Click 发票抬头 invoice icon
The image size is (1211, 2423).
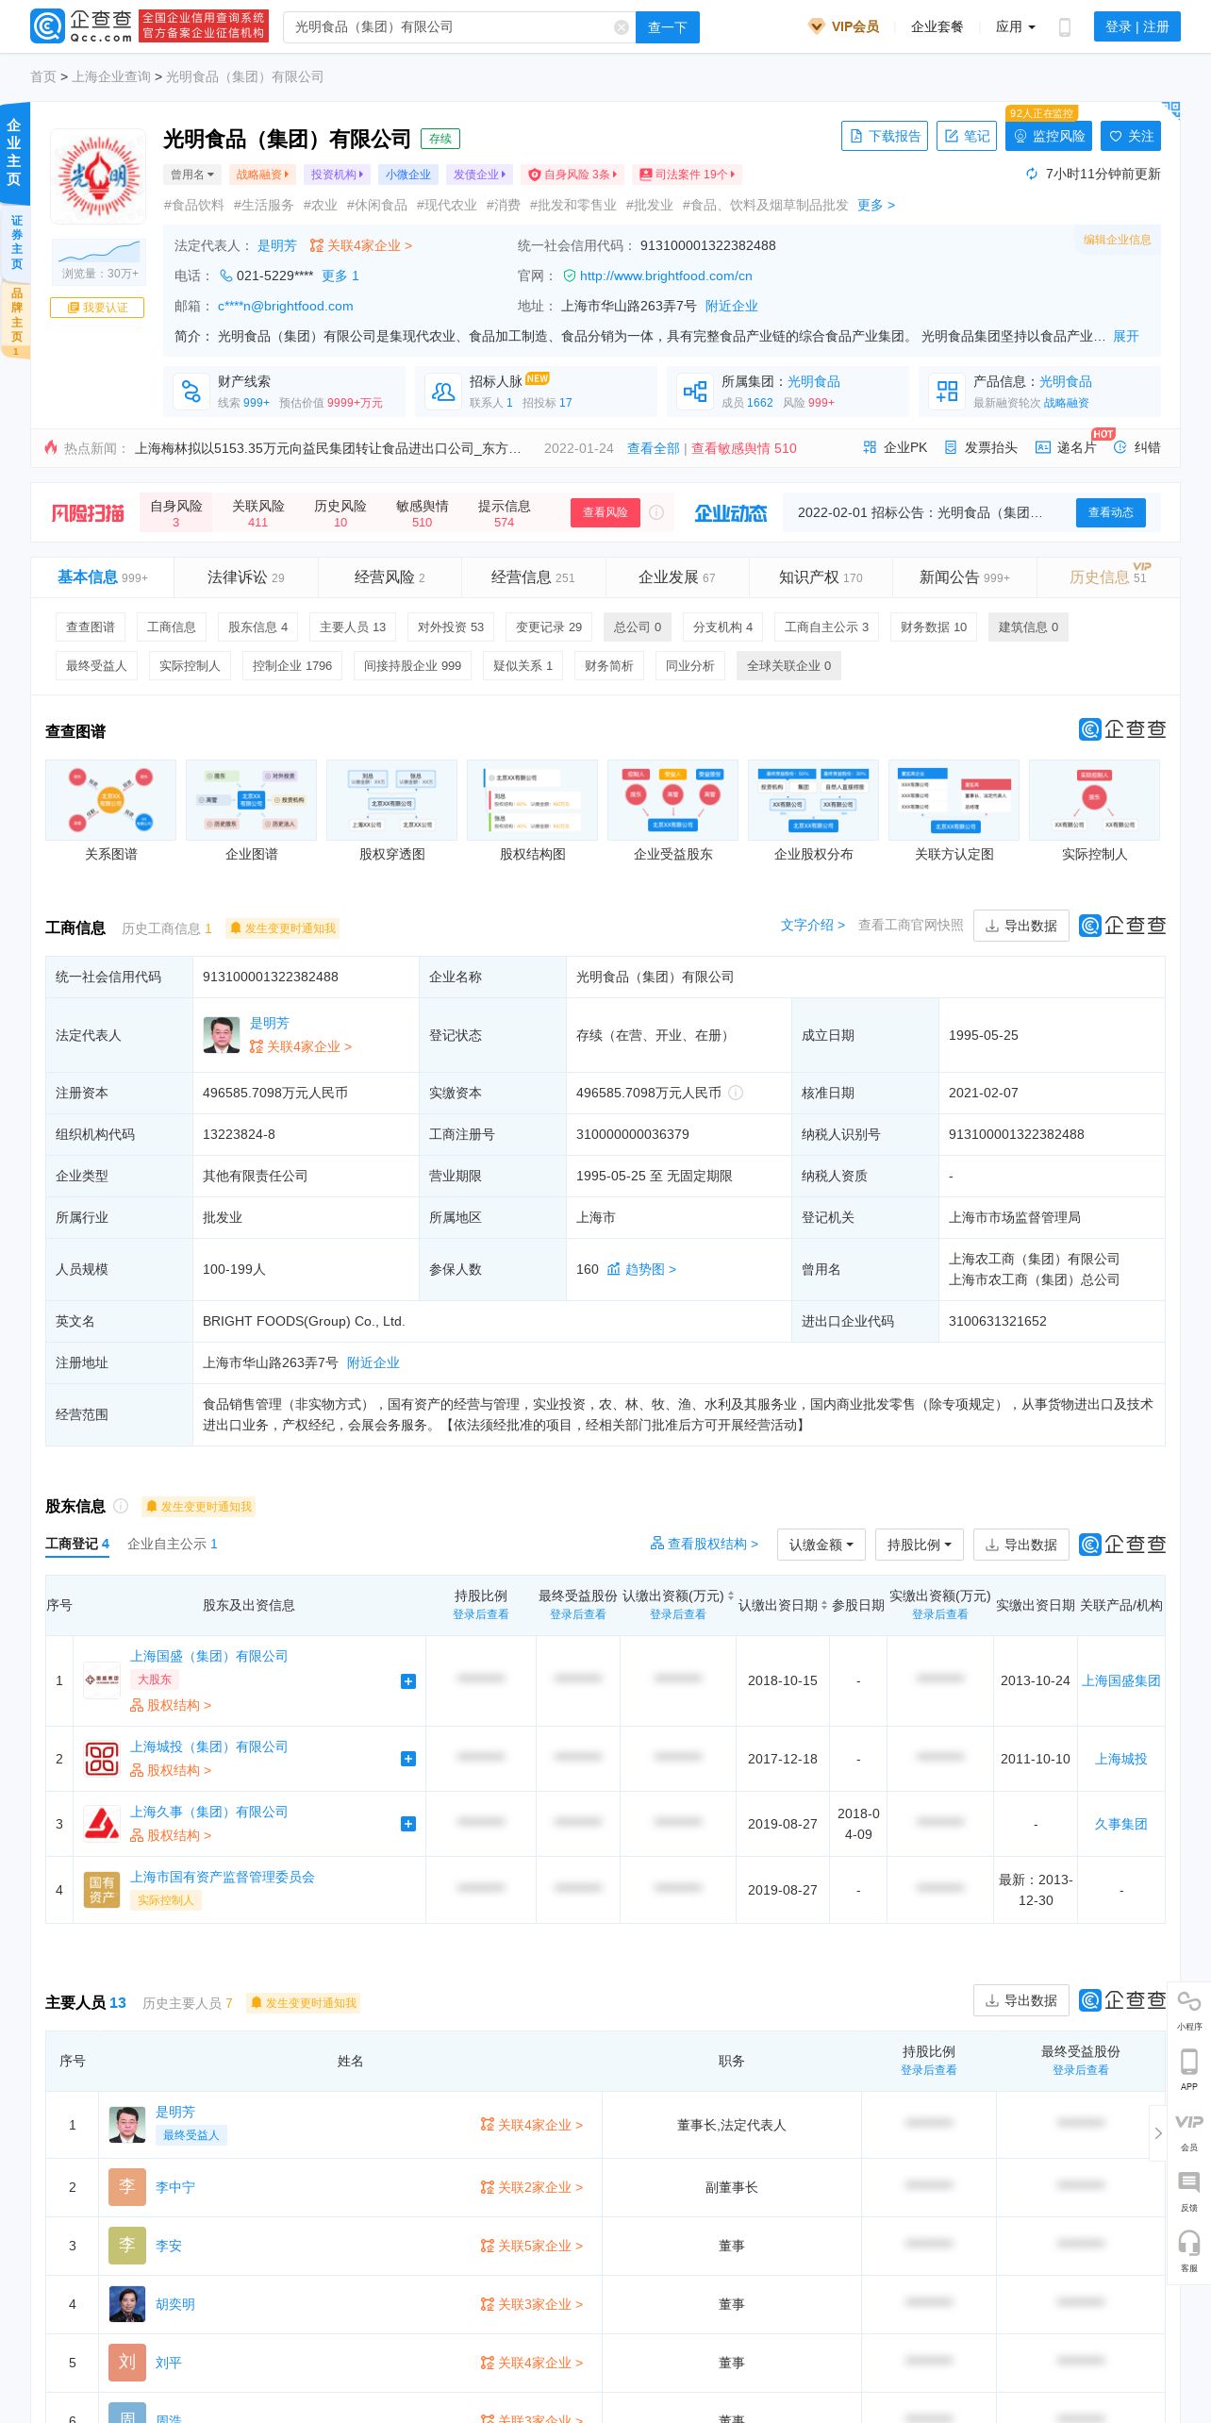981,447
